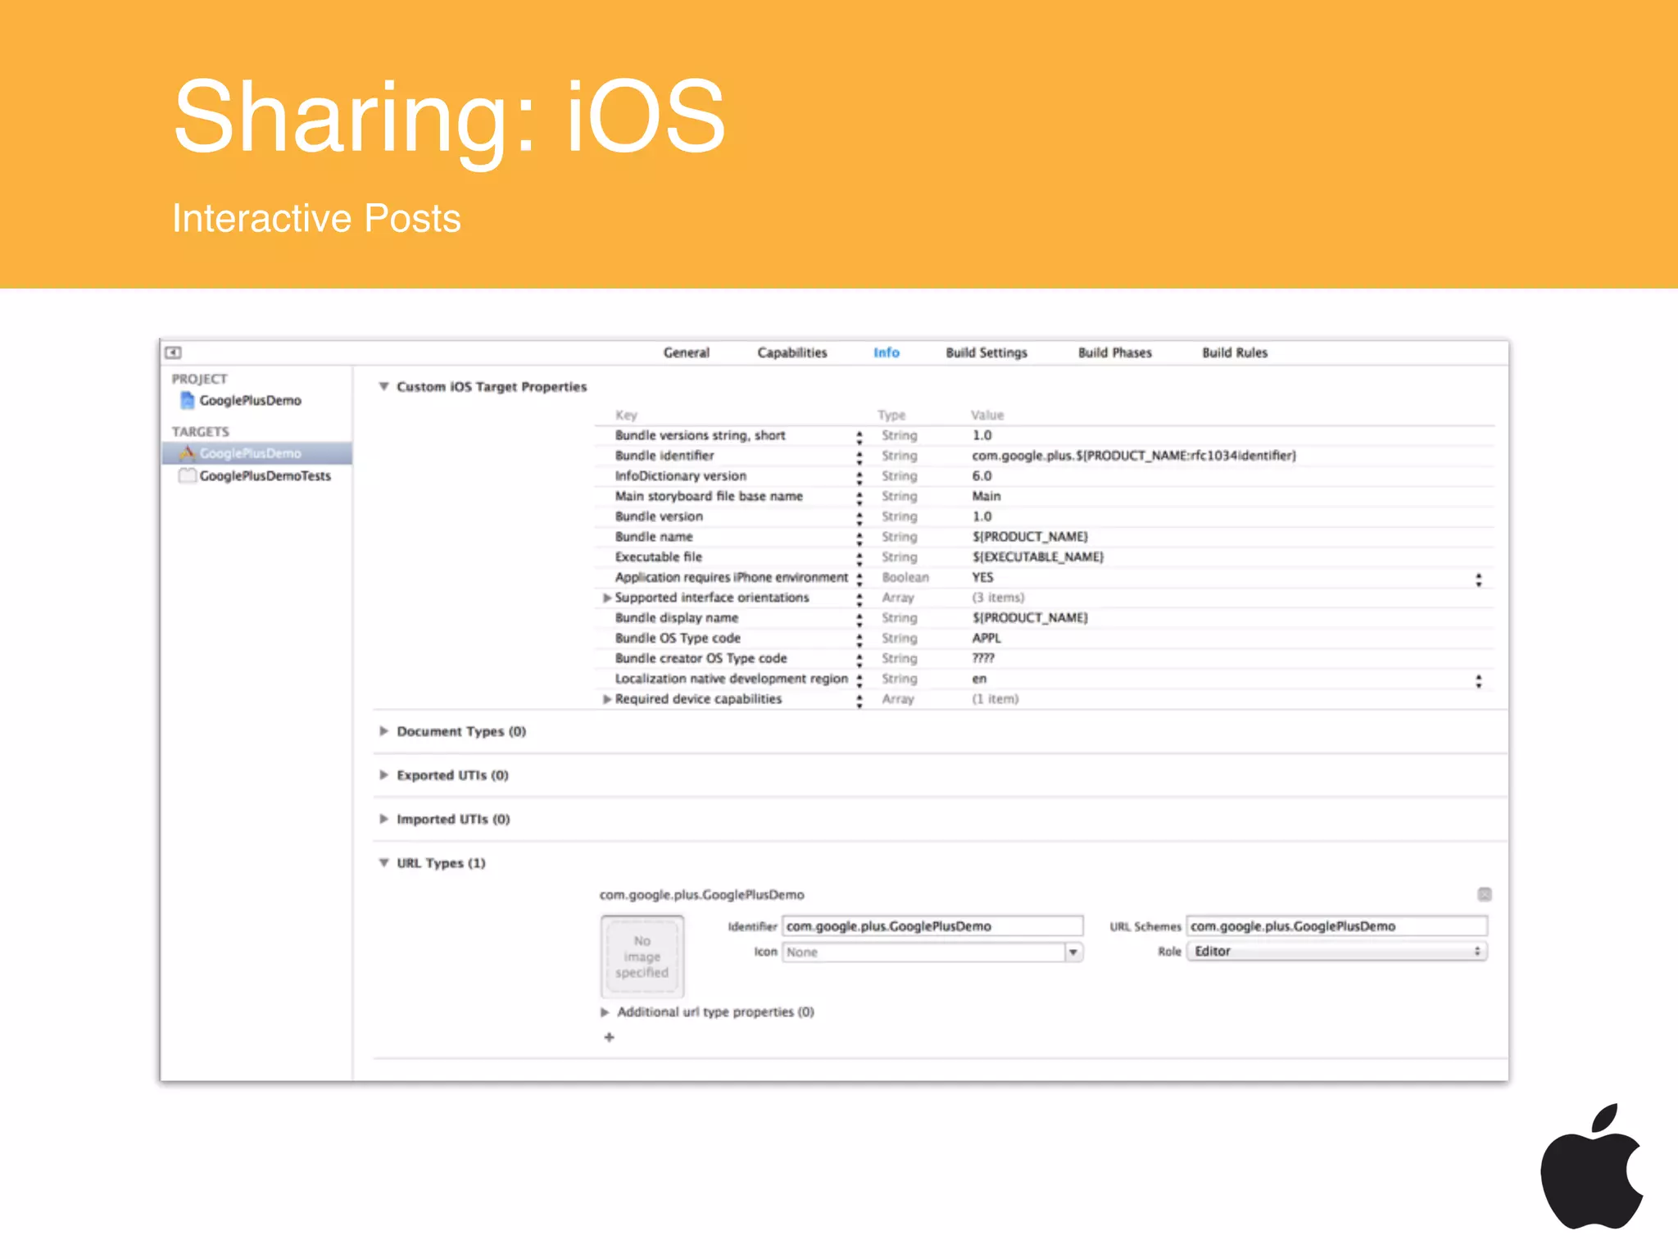
Task: Open the Icon combo box arrow
Action: click(1073, 952)
